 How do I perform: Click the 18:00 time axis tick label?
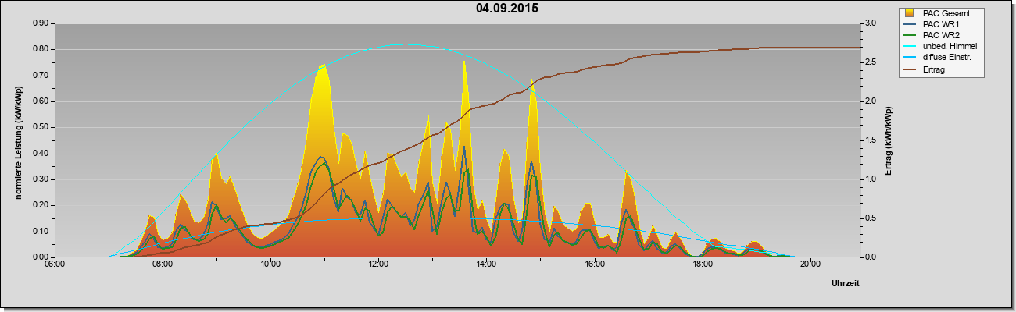tap(702, 264)
